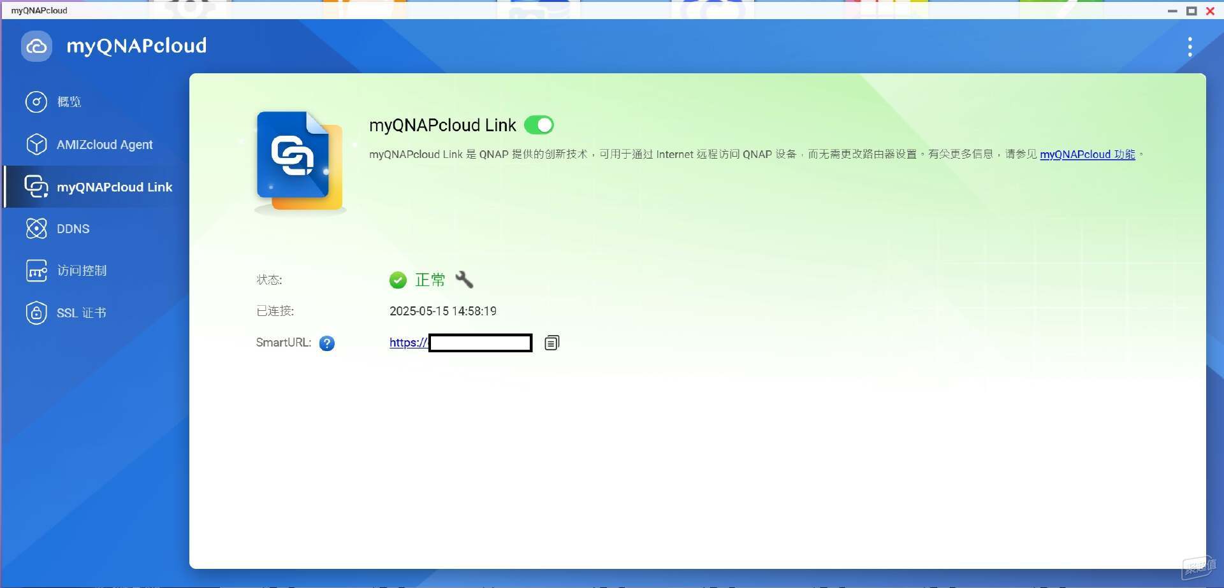Click the wrench diagnostic icon next to 正常
The height and width of the screenshot is (588, 1224).
point(464,279)
